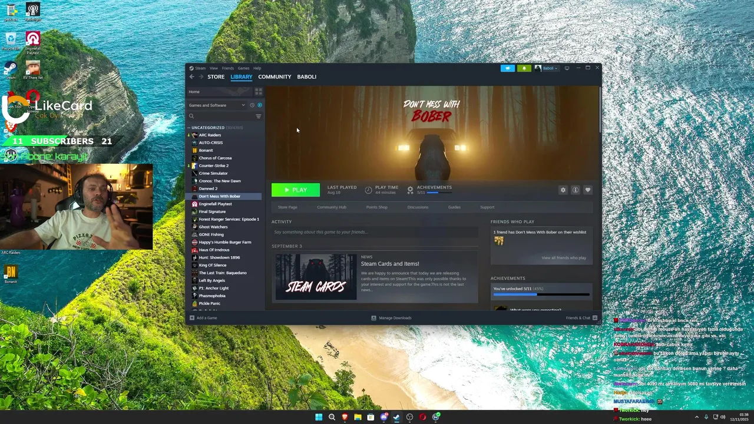Click the Windows Start button
Screen dimensions: 754x424
click(319, 417)
